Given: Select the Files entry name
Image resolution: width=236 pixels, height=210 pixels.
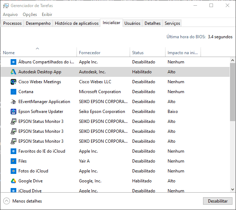Looking at the screenshot, I should 22,161.
